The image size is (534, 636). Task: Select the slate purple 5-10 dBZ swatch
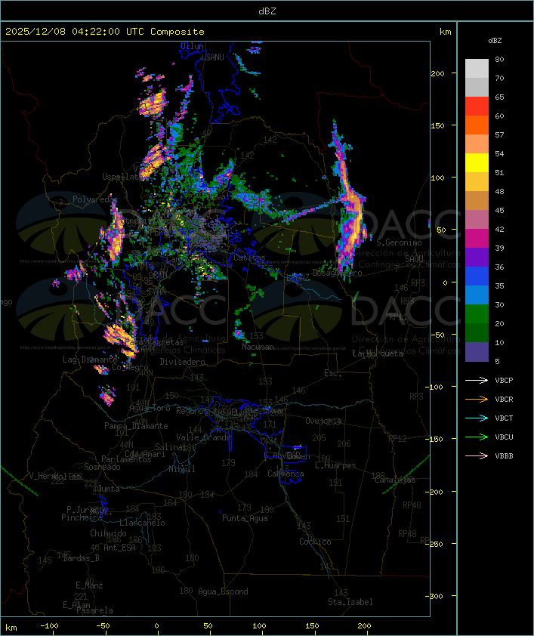pos(477,352)
